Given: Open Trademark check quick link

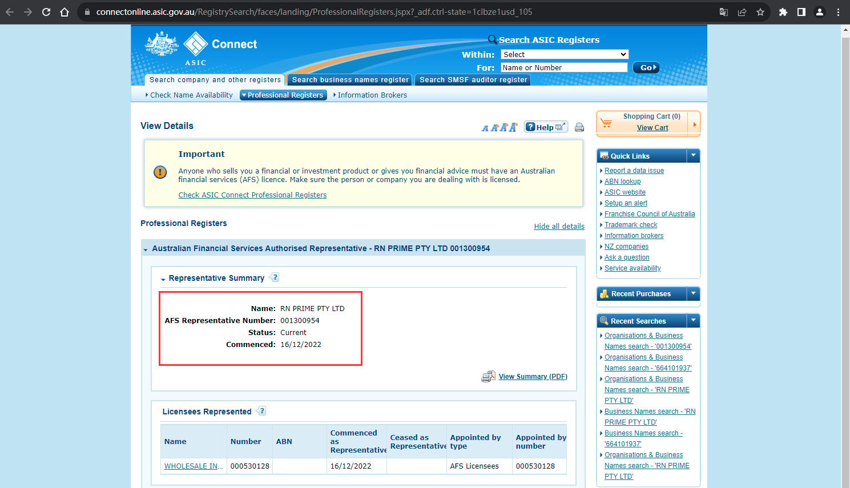Looking at the screenshot, I should (x=631, y=225).
